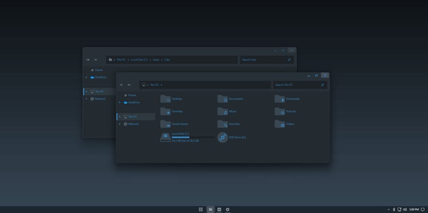Select the DVD Drive (D:) icon

223,138
